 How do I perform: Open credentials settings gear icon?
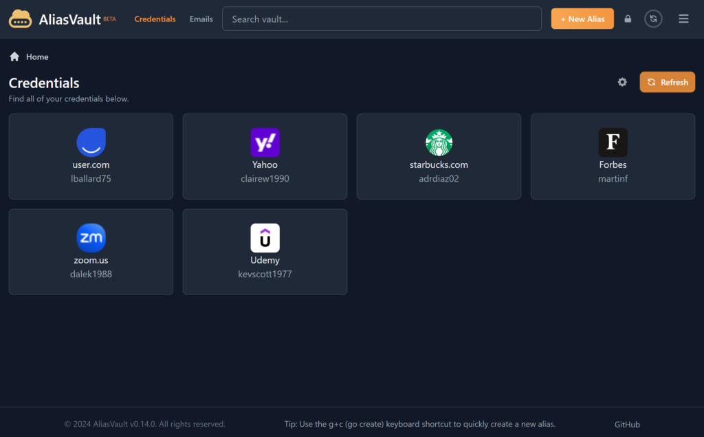tap(622, 82)
